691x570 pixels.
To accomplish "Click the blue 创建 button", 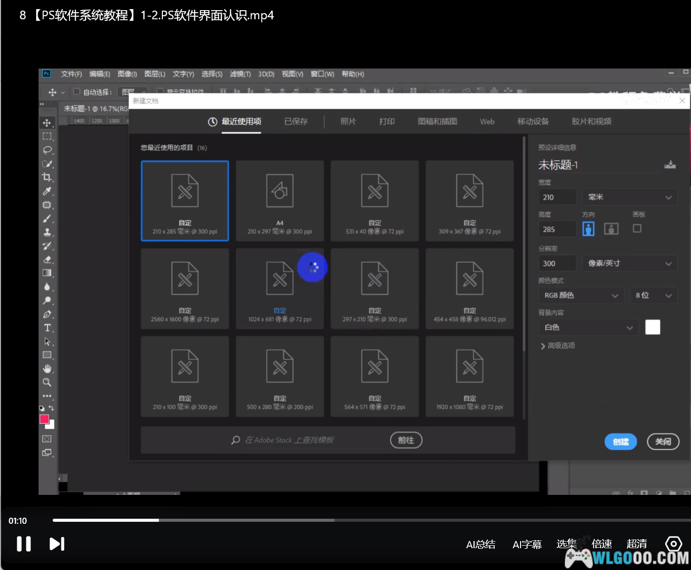I will (620, 442).
